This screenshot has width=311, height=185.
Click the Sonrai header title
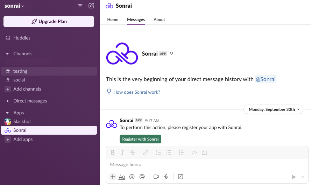124,6
